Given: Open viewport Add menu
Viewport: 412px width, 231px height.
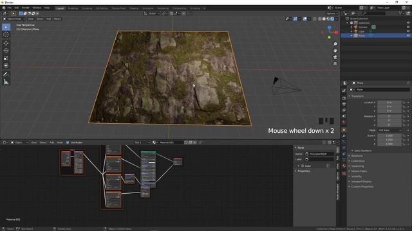Looking at the screenshot, I should click(x=49, y=19).
